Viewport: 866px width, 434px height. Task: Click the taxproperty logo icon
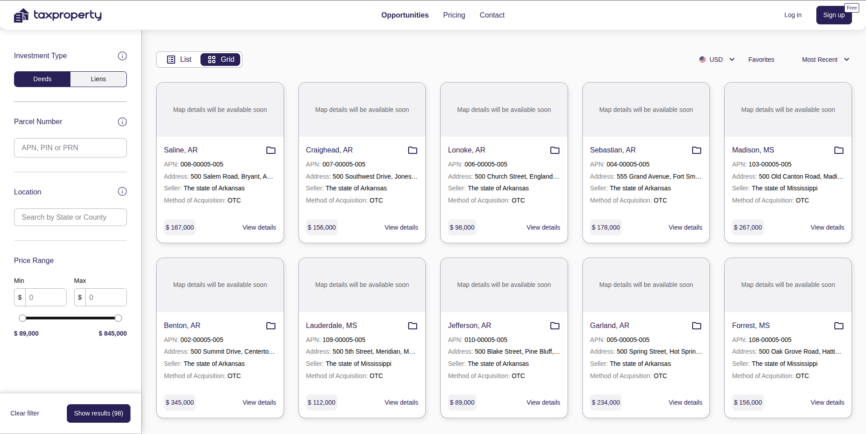click(21, 15)
